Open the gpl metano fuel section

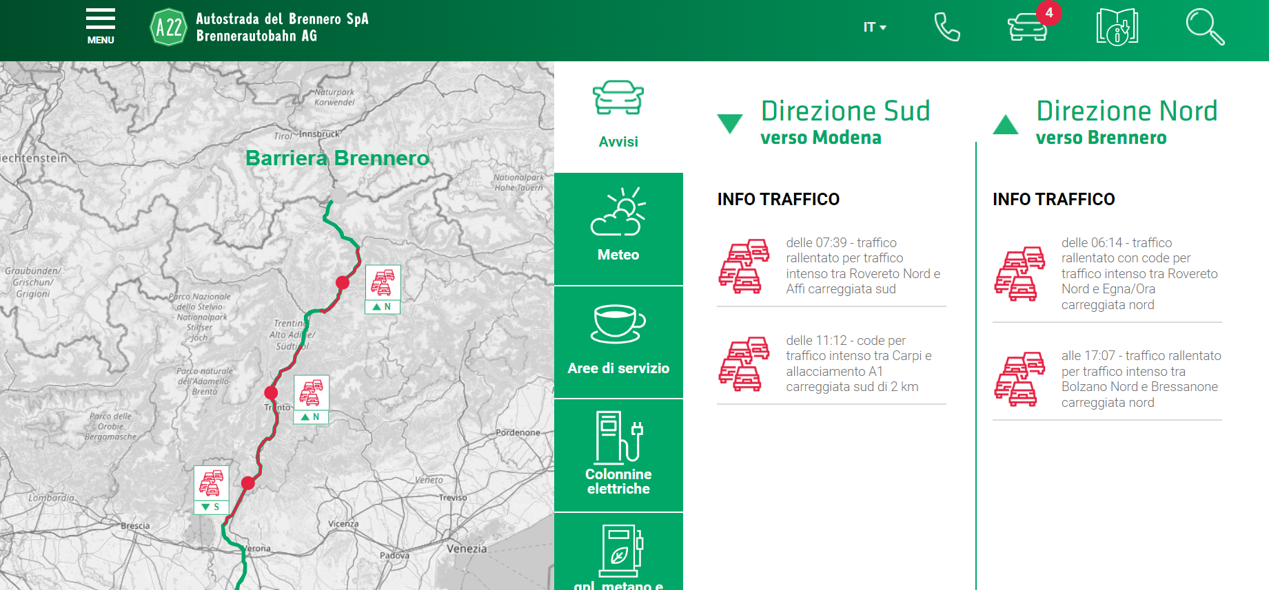coord(618,554)
